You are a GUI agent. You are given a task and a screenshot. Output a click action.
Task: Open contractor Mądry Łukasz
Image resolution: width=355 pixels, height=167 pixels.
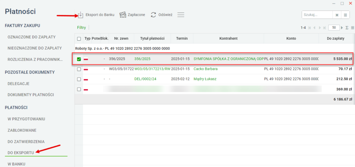[x=205, y=79]
